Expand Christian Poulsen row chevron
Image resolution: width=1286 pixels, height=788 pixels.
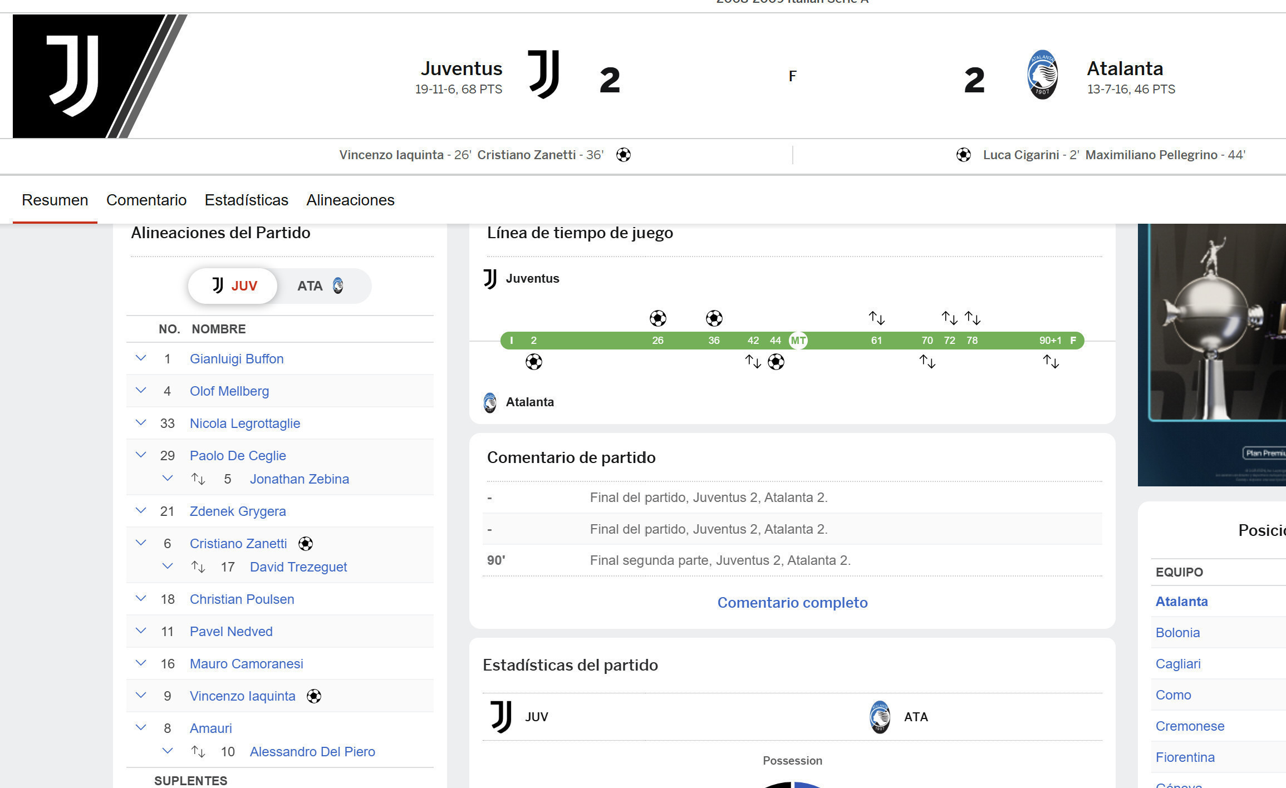pos(141,599)
